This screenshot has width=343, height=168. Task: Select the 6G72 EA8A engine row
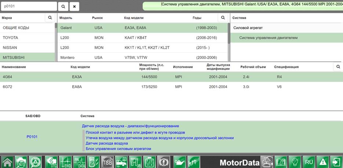click(172, 87)
